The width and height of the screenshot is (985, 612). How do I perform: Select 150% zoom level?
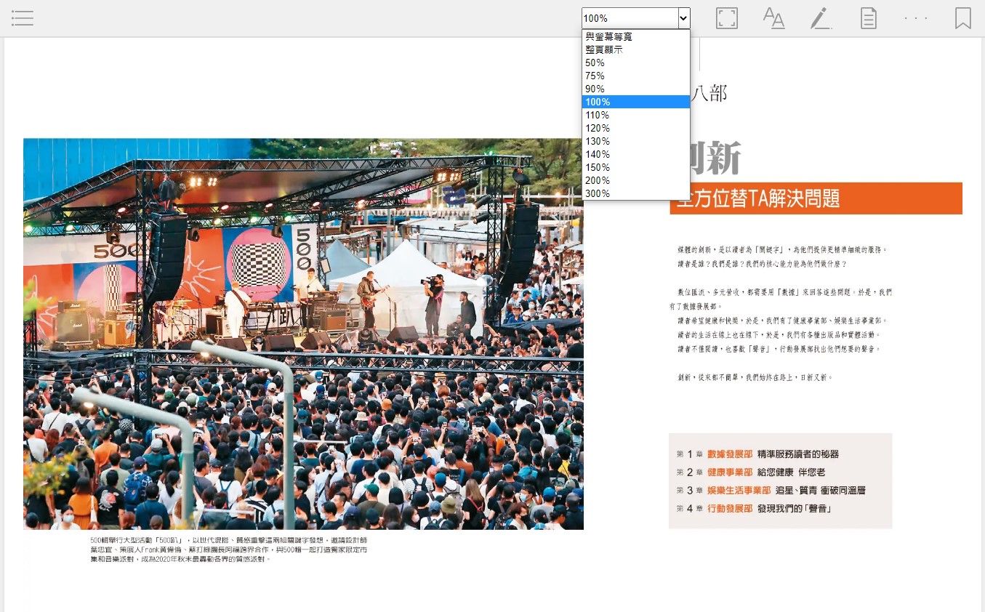point(598,167)
